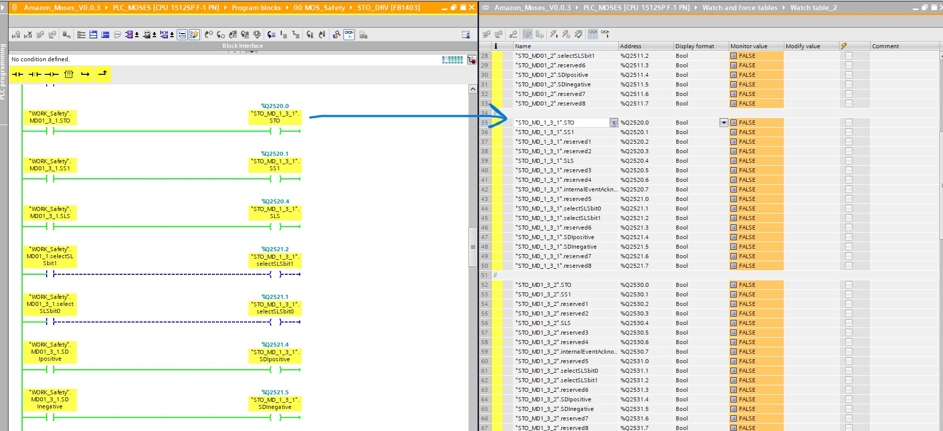943x431 pixels.
Task: Click Monitor once icon in the watch table
Action: [x=605, y=34]
